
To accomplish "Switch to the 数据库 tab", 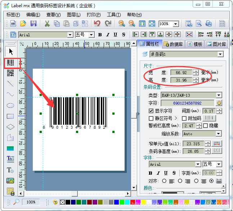I will coord(173,44).
